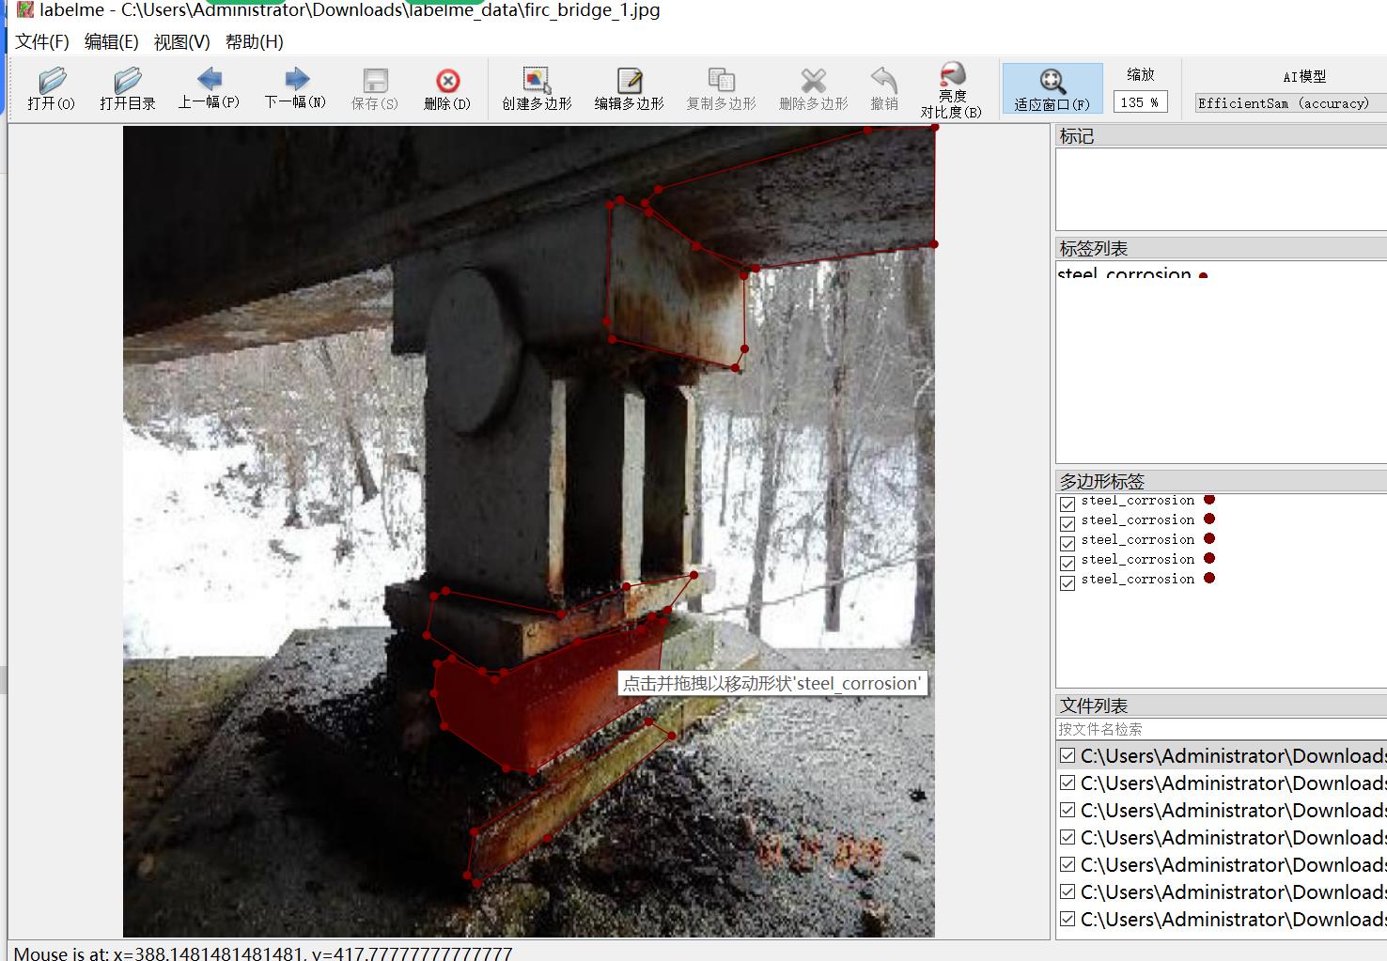Select the steel_corrosion label in label list

point(1124,274)
